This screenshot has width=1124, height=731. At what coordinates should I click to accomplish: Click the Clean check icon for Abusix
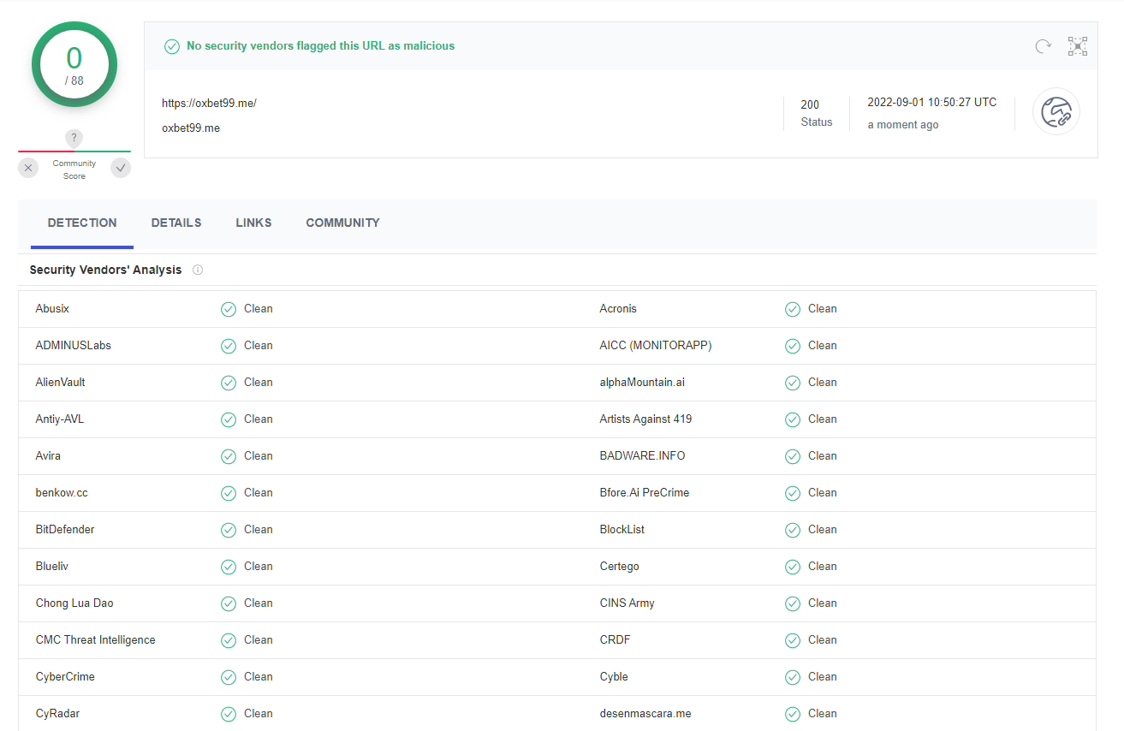click(x=229, y=309)
